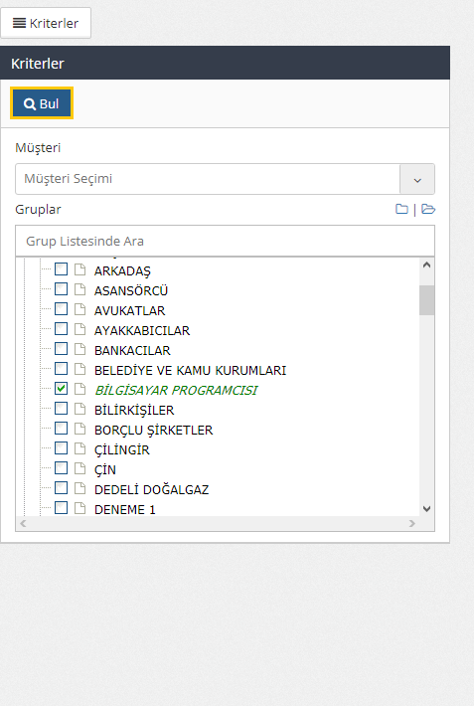Image resolution: width=474 pixels, height=706 pixels.
Task: Check the ARKADAŞ group checkbox
Action: point(62,269)
